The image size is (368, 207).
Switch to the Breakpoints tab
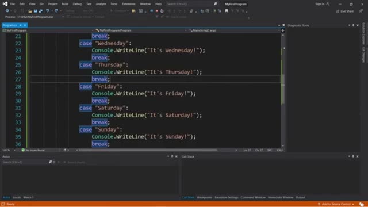tap(205, 197)
